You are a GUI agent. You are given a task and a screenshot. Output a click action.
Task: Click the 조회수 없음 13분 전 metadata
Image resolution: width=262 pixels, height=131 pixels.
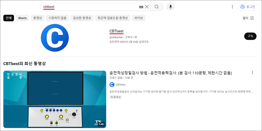pyautogui.click(x=121, y=78)
